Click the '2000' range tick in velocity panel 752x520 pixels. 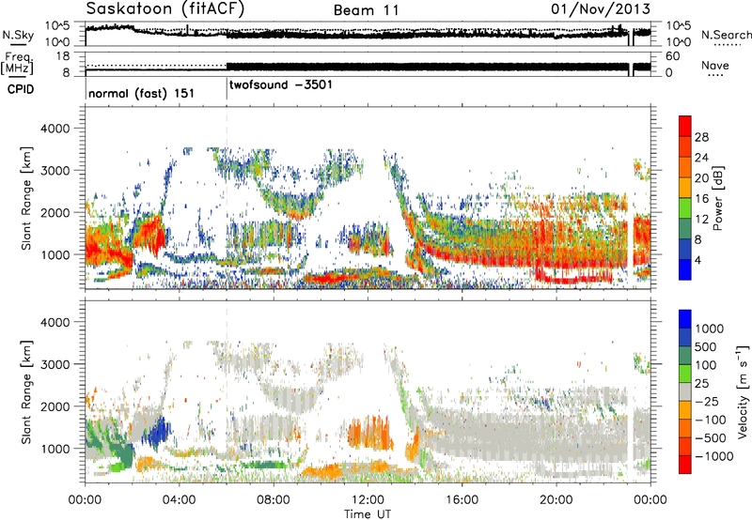pyautogui.click(x=55, y=406)
